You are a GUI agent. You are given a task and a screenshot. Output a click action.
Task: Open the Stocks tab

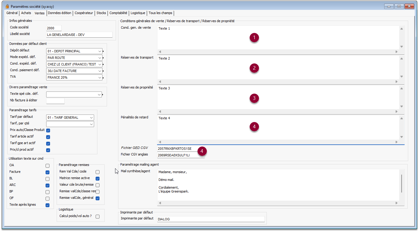101,13
